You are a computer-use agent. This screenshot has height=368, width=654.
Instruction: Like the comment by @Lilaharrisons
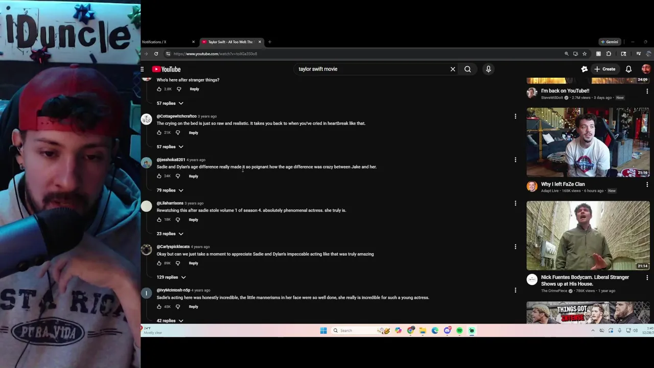[x=159, y=219]
